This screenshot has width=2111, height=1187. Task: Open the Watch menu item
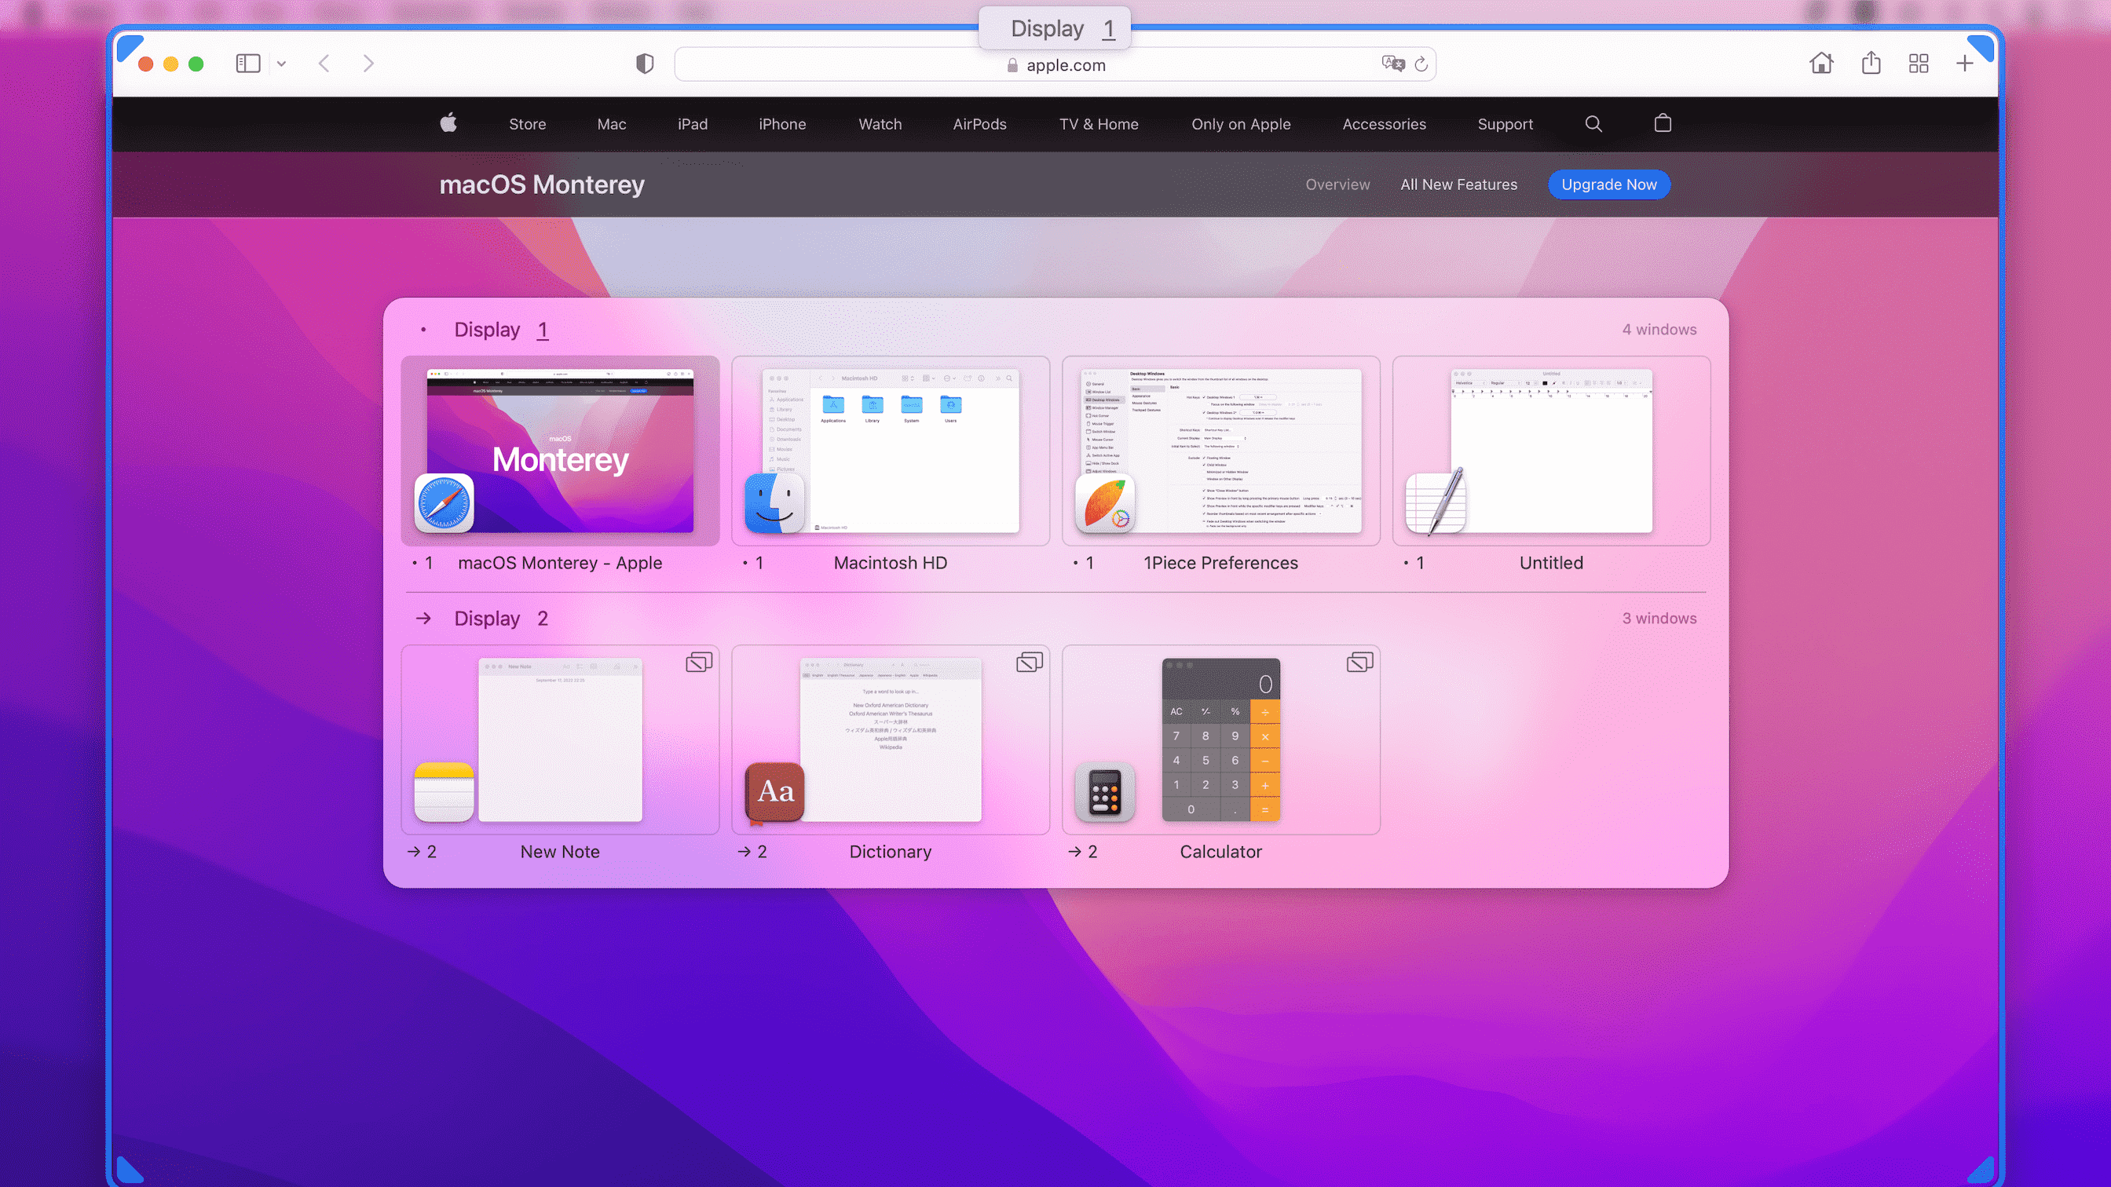tap(880, 124)
